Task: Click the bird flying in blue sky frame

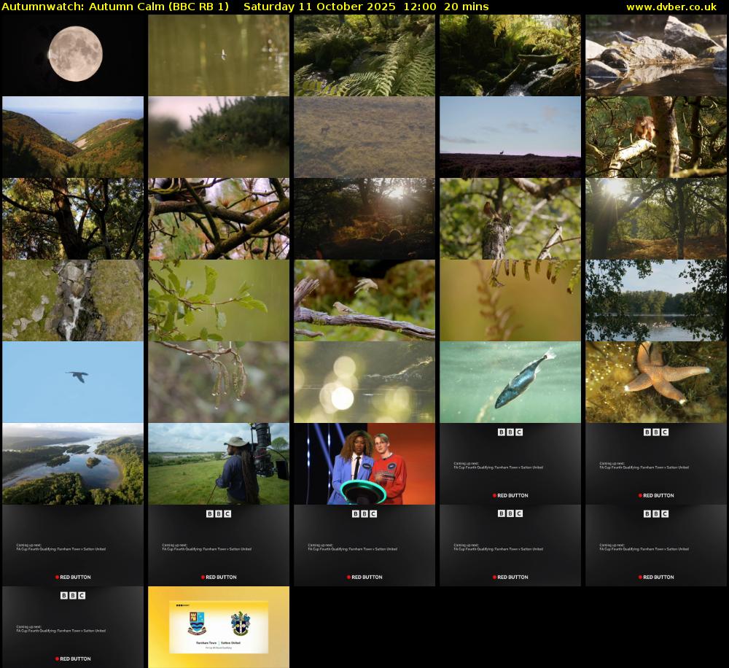Action: point(73,382)
